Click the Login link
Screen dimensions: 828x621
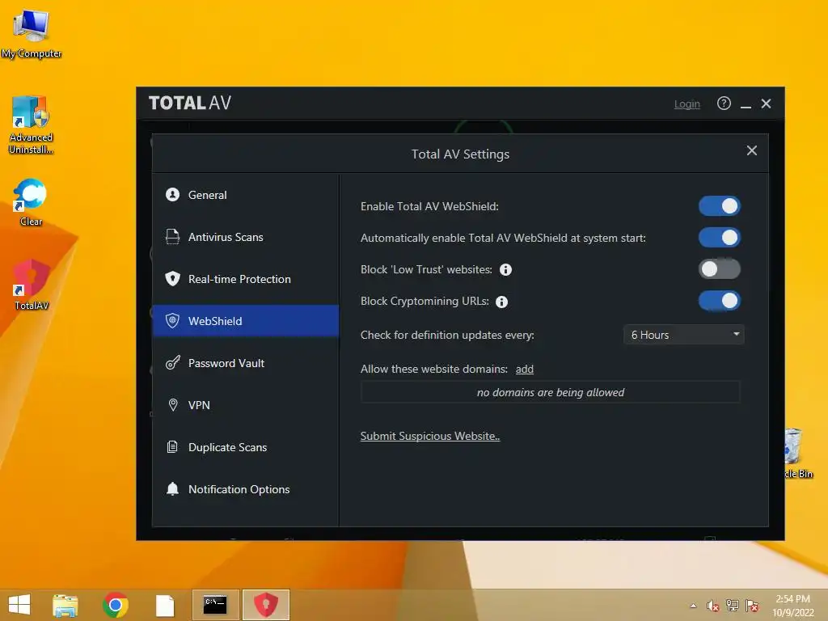tap(687, 104)
